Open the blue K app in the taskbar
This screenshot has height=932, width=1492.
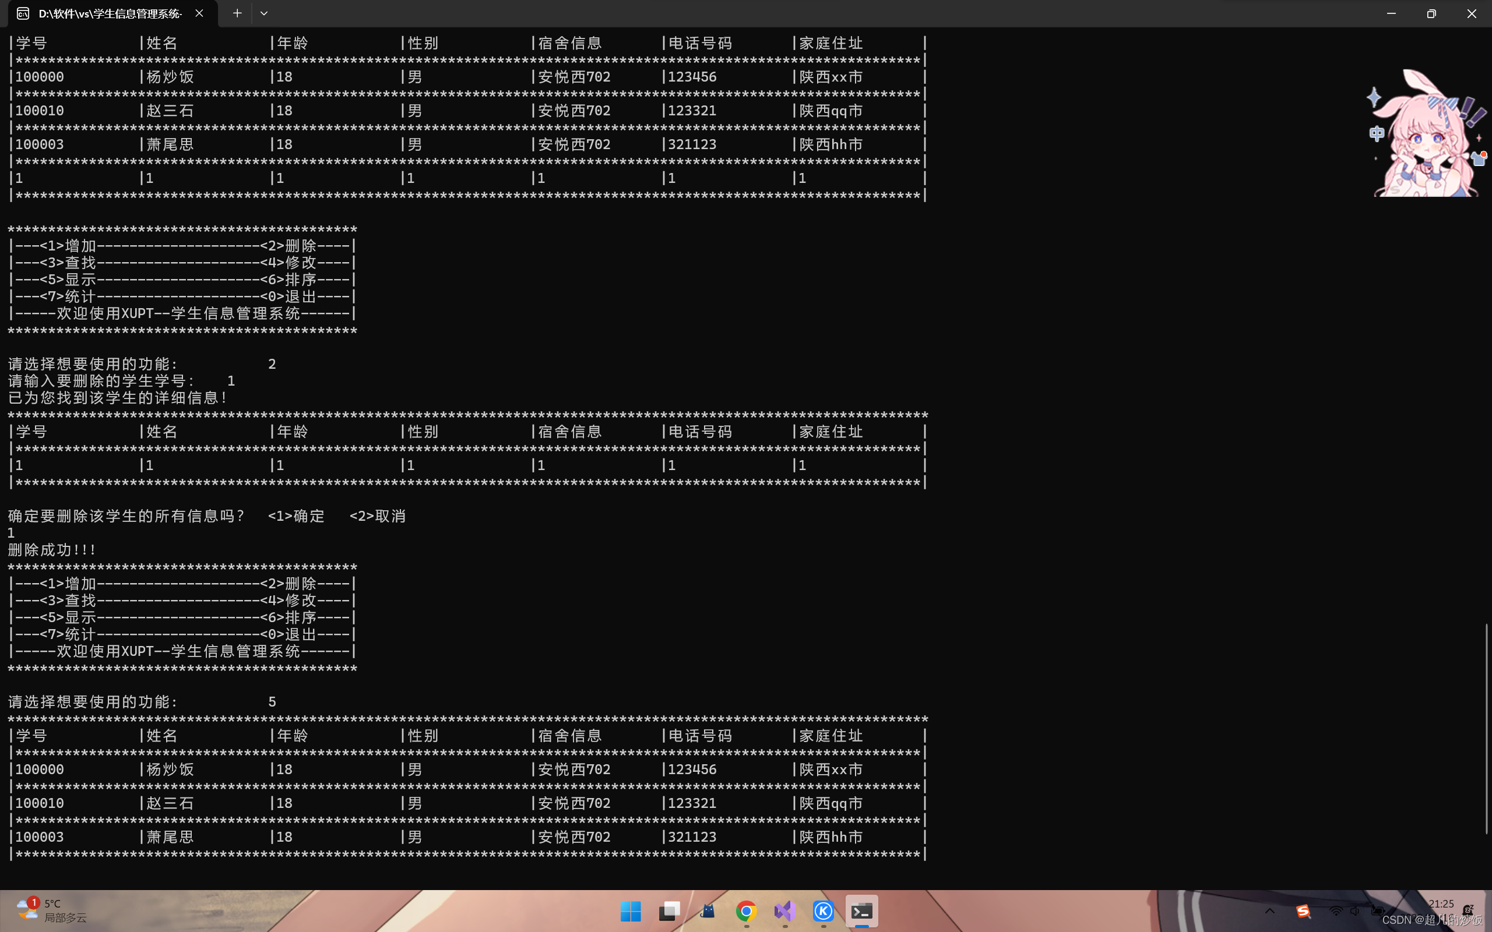(823, 911)
